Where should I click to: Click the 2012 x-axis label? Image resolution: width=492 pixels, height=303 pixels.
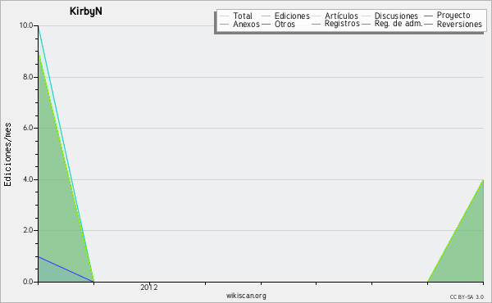click(149, 287)
